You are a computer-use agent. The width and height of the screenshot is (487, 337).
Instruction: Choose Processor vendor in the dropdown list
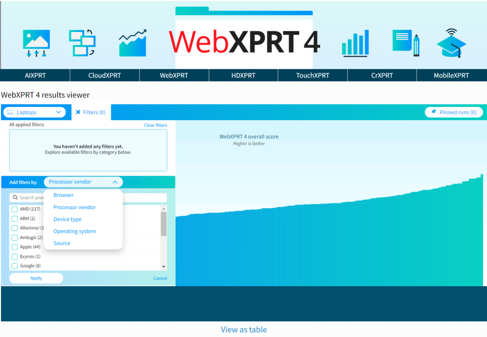(75, 207)
